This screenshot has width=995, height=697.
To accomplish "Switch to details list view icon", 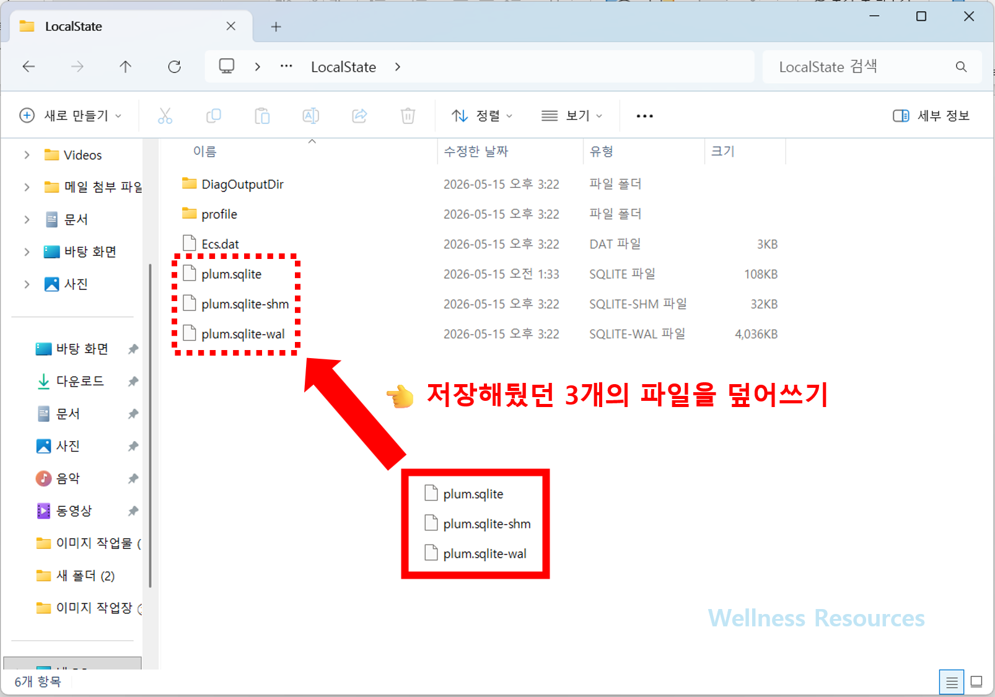I will tap(952, 682).
